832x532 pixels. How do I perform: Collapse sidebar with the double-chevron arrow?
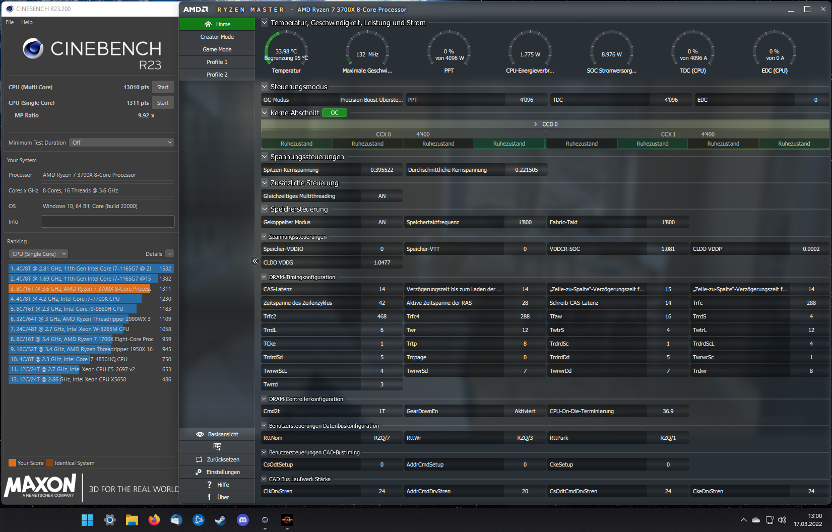coord(254,261)
